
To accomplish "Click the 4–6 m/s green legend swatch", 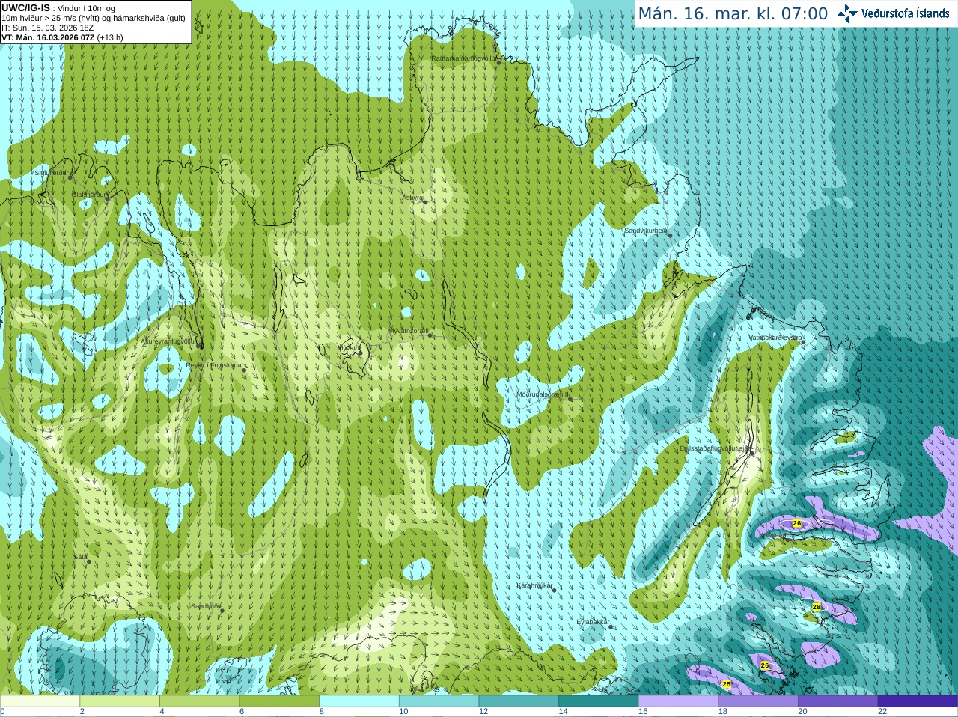I will click(199, 701).
